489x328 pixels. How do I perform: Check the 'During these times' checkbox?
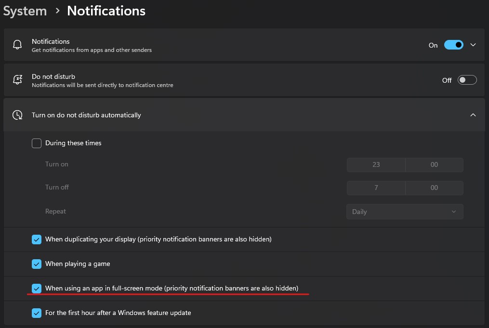37,143
